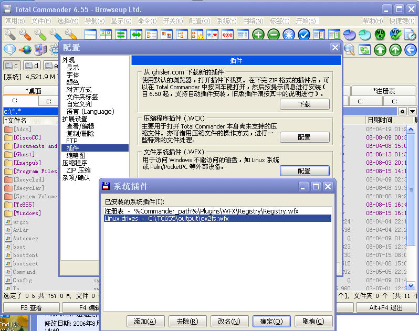
Task: Click right panel scrollbar up arrow
Action: [x=411, y=130]
